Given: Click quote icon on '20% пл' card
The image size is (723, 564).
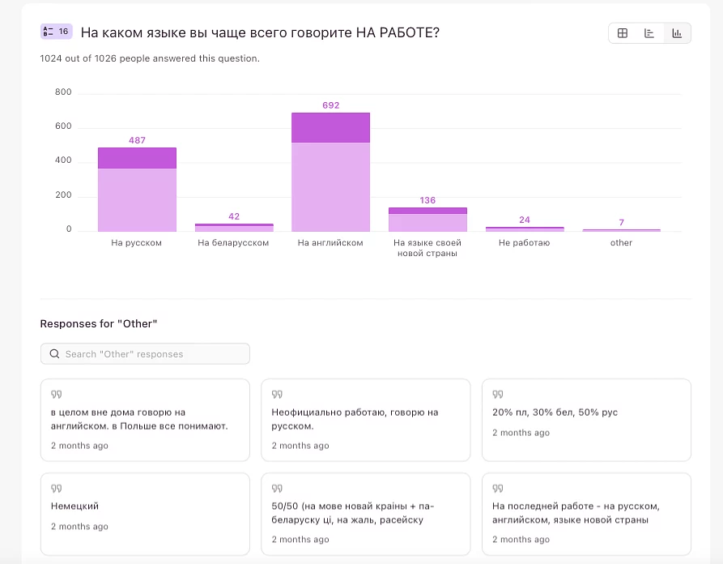Looking at the screenshot, I should click(x=498, y=395).
